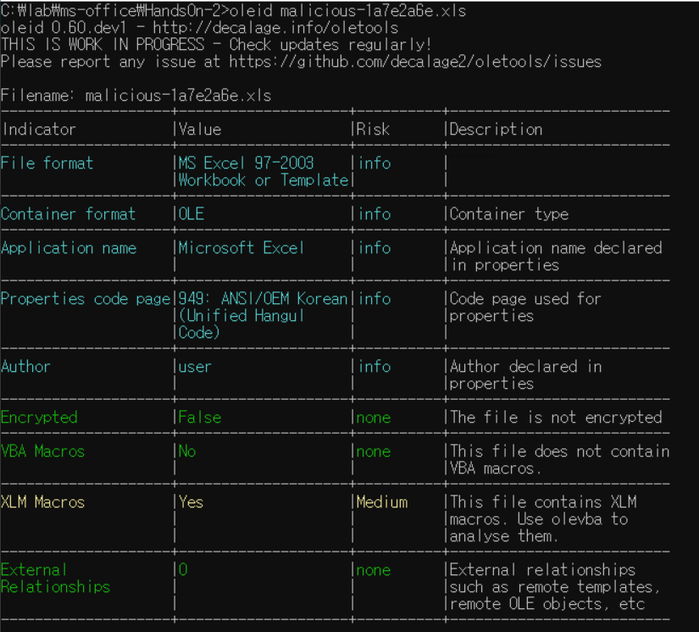Click the 'VBA Macros' indicator
This screenshot has width=699, height=632.
click(42, 451)
